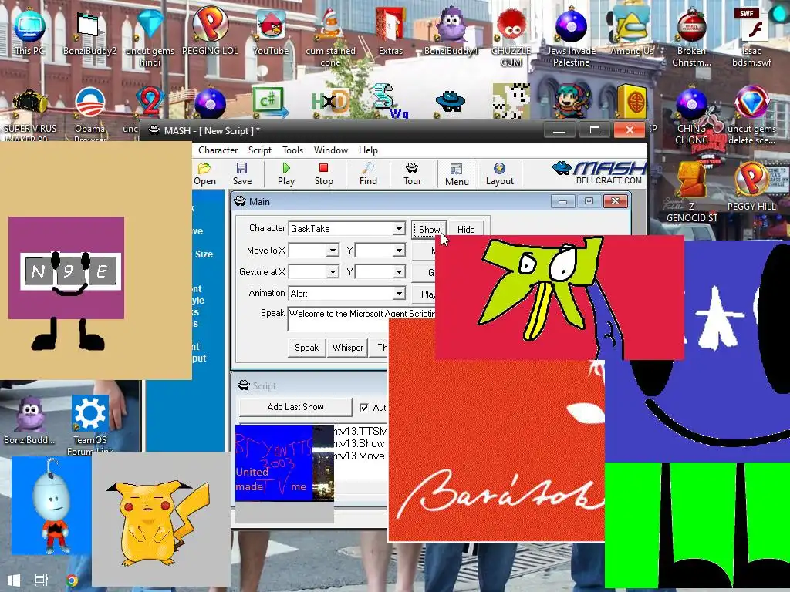Click the Show button
The width and height of the screenshot is (790, 592).
click(x=429, y=229)
